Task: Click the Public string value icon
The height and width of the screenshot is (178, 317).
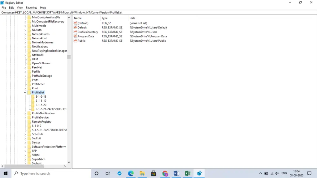Action: [x=76, y=40]
